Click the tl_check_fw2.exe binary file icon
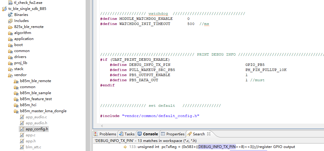The width and height of the screenshot is (324, 151). pyautogui.click(x=11, y=3)
